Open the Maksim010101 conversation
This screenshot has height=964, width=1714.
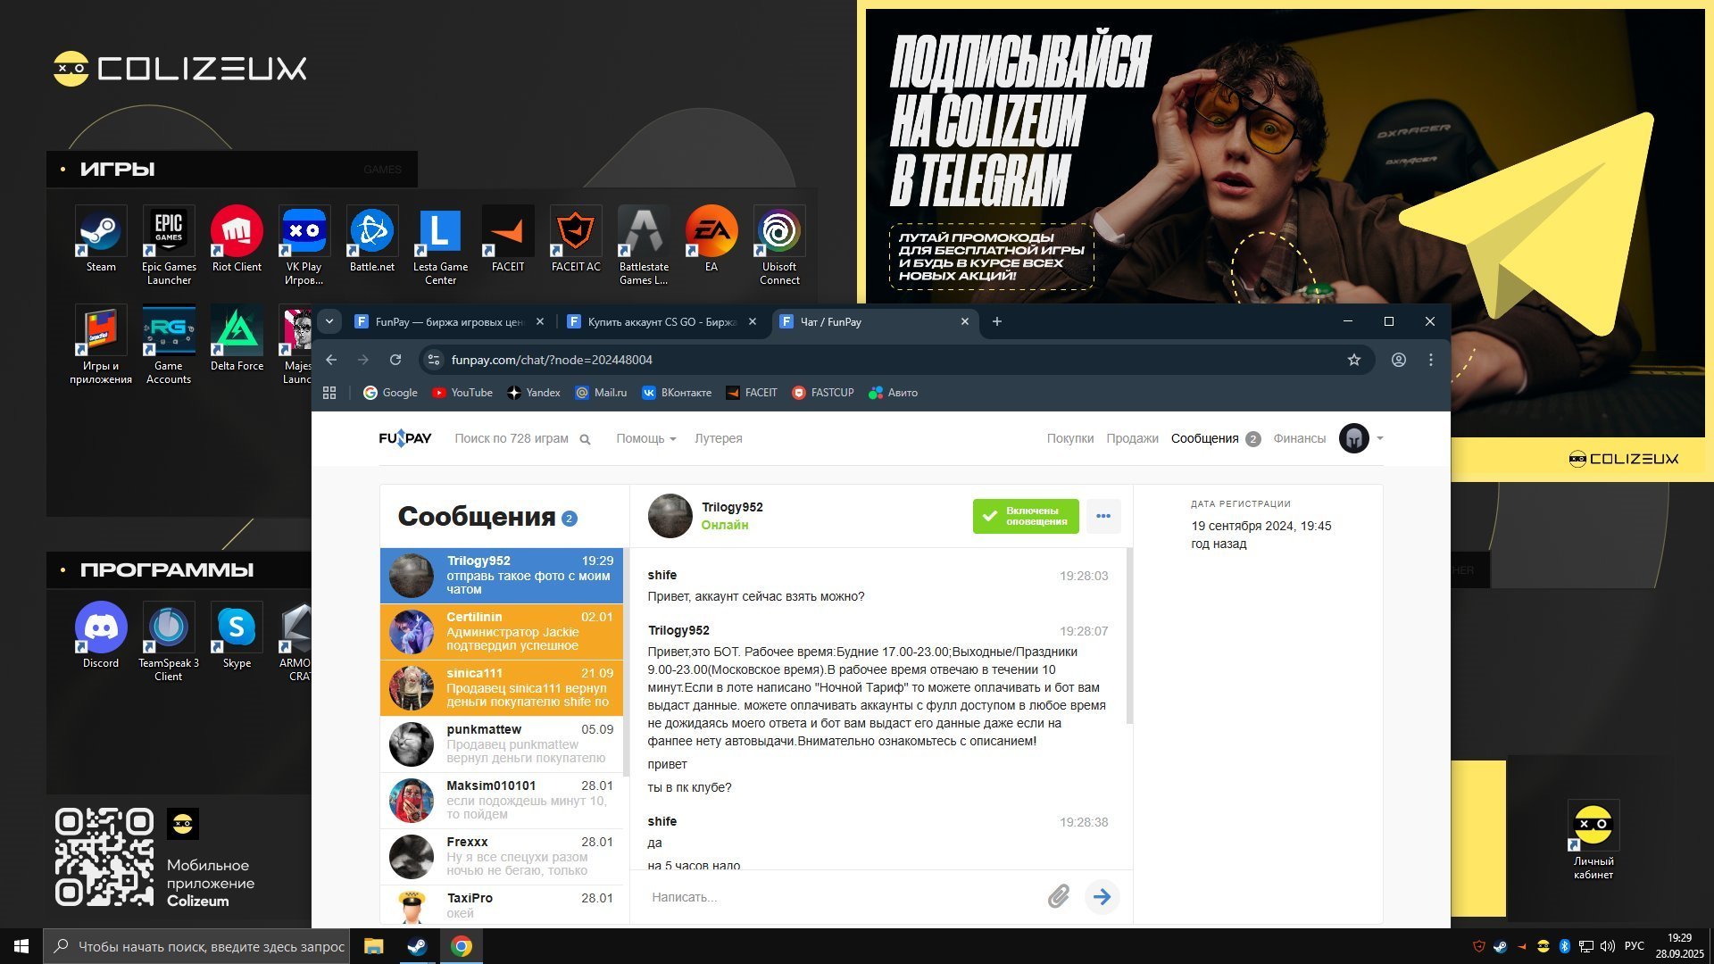(502, 801)
